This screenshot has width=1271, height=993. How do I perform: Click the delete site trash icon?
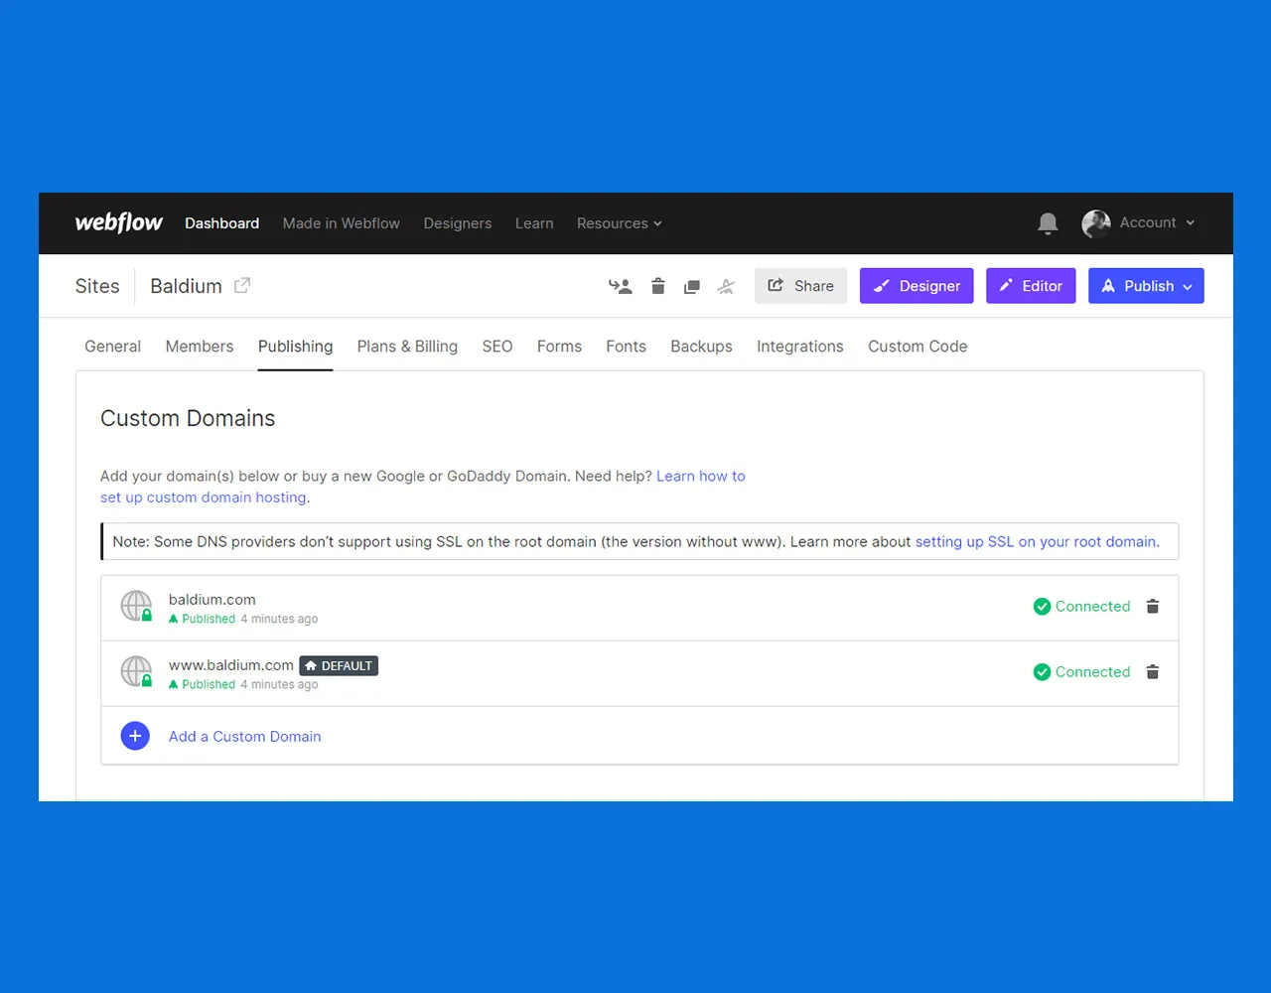(x=657, y=286)
